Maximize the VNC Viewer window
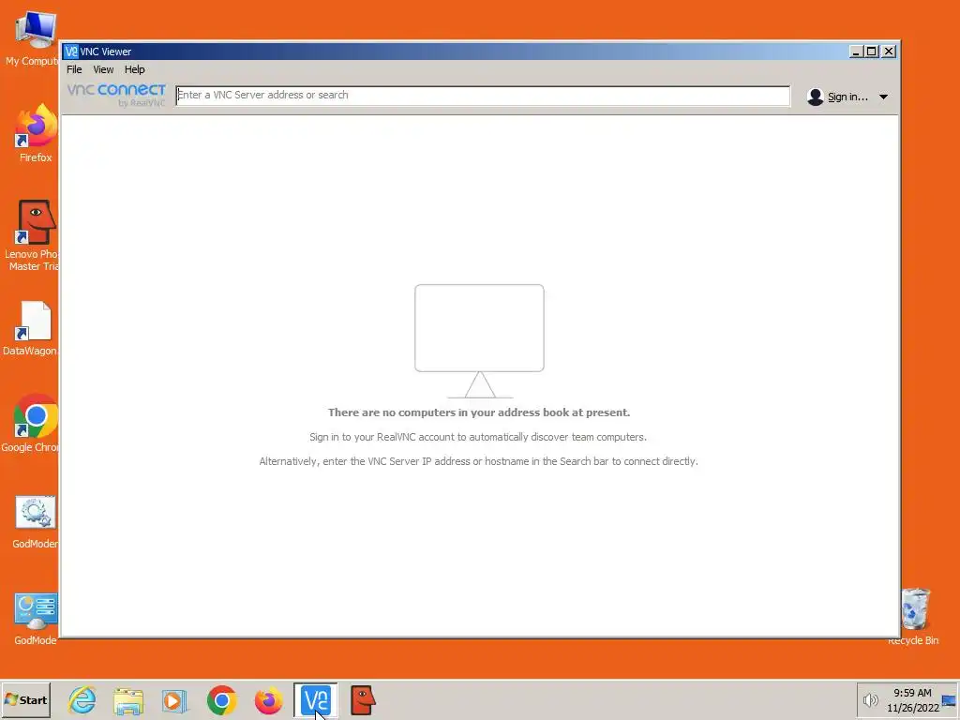This screenshot has width=960, height=720. (872, 52)
